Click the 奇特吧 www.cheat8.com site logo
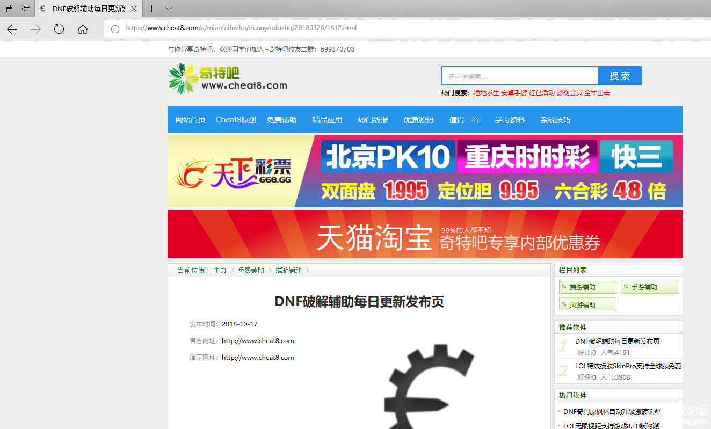 click(228, 79)
